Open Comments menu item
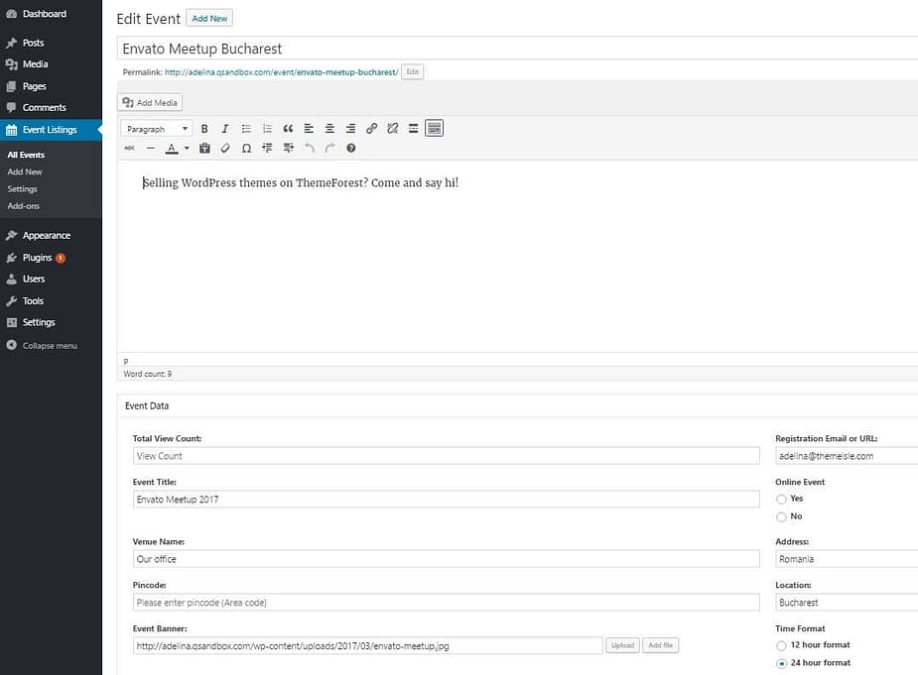This screenshot has height=675, width=918. 51,108
